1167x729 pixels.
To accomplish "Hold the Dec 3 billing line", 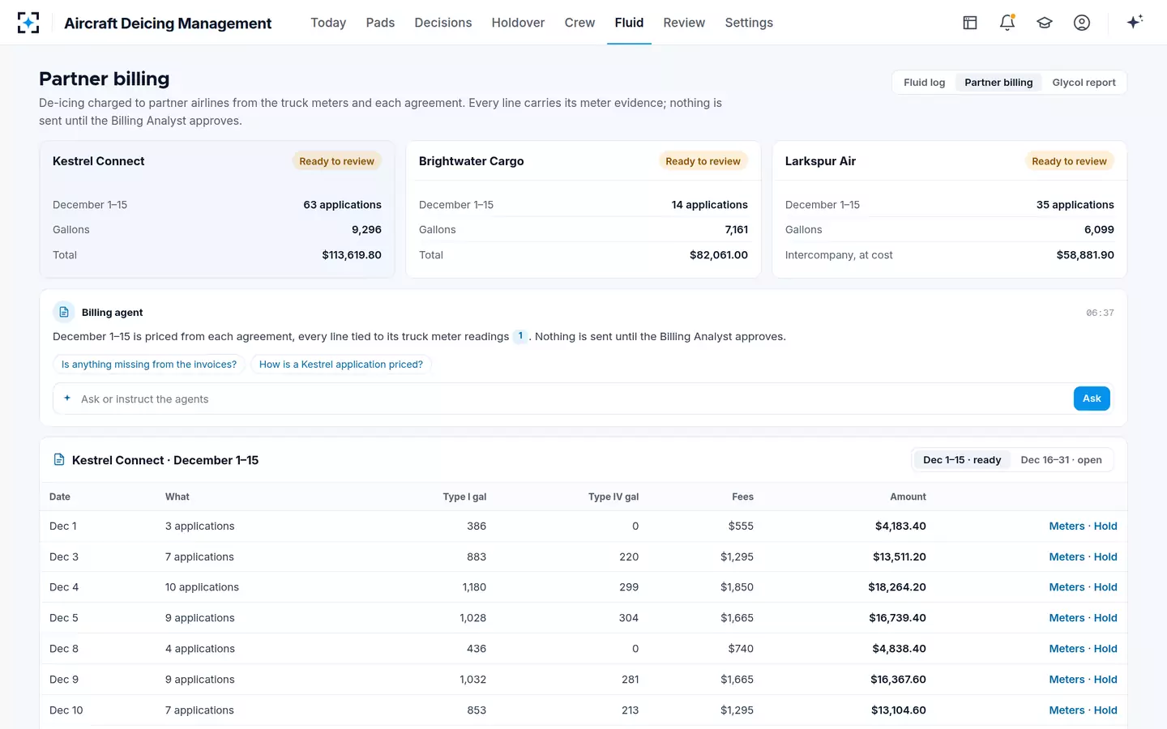I will click(x=1105, y=557).
